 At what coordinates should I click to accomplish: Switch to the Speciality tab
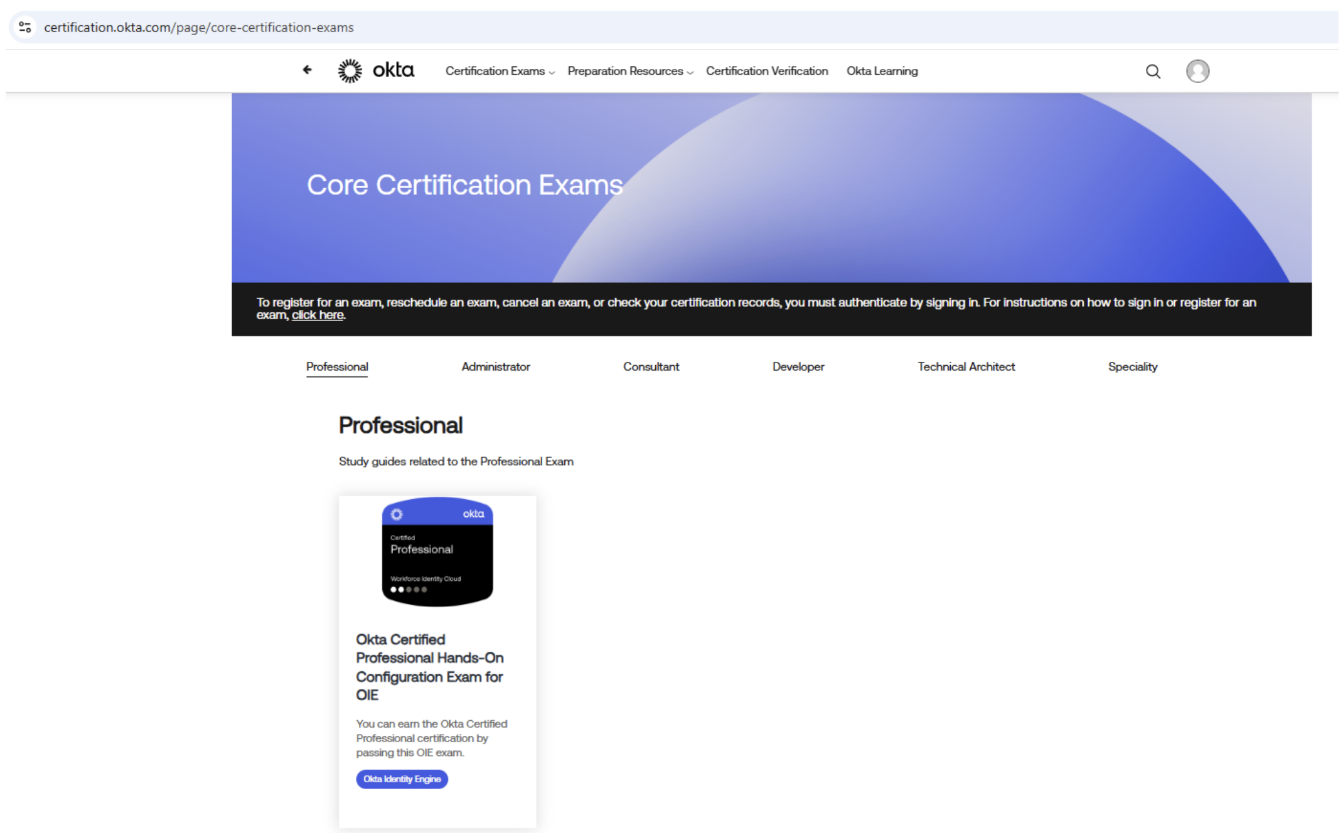1132,366
